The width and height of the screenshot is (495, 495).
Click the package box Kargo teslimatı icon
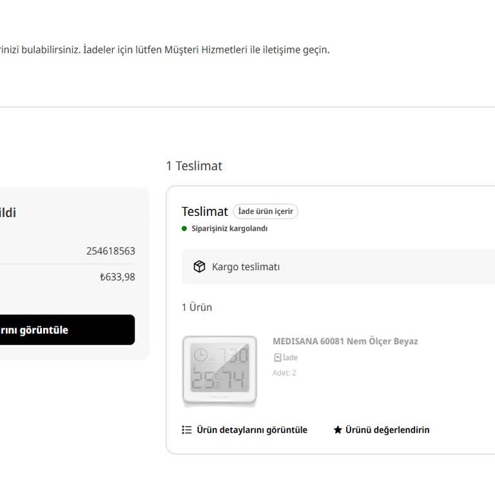[x=199, y=266]
